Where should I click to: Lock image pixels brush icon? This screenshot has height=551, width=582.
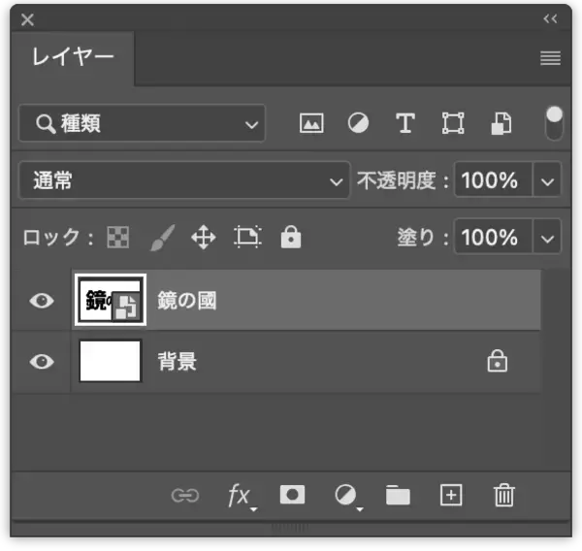[x=163, y=238]
